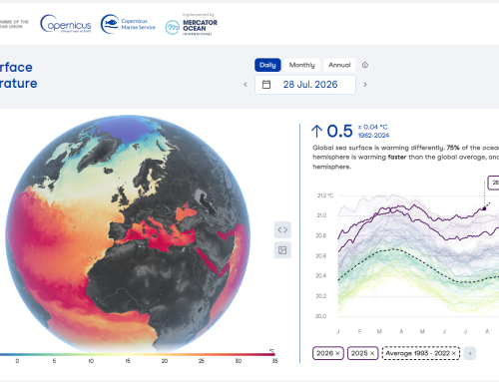Open the date picker showing 28 Jul. 2026
Image resolution: width=499 pixels, height=382 pixels.
(305, 85)
